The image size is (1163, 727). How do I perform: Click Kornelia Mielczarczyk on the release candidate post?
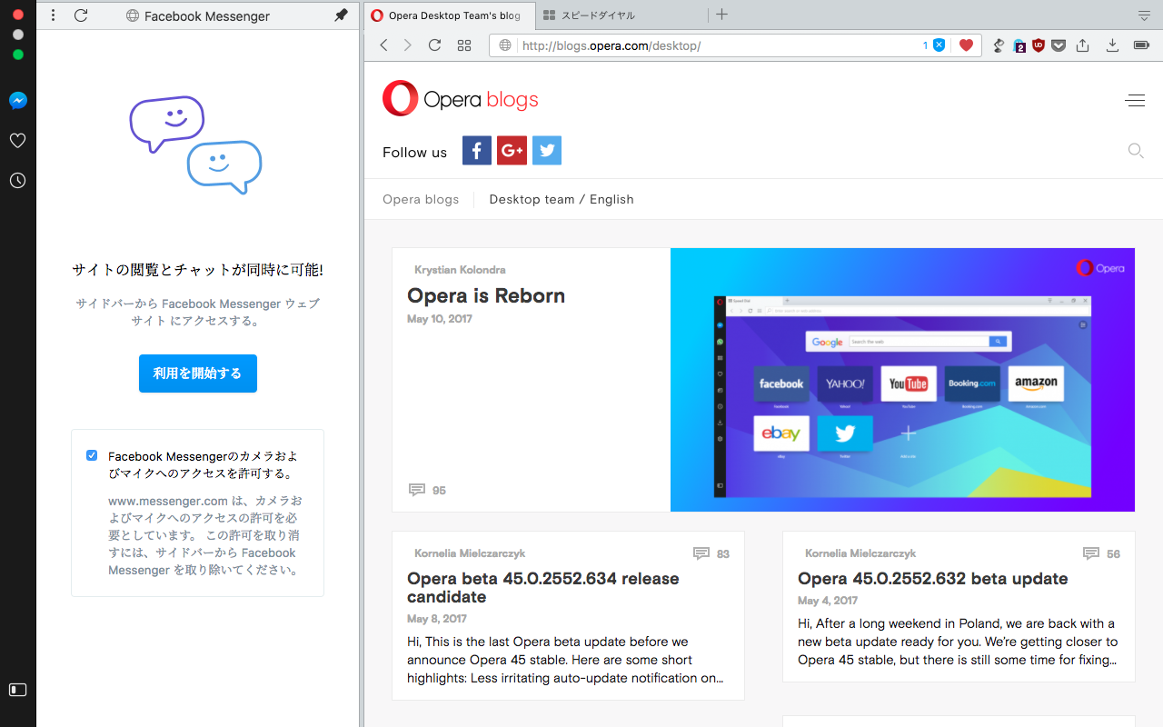470,553
